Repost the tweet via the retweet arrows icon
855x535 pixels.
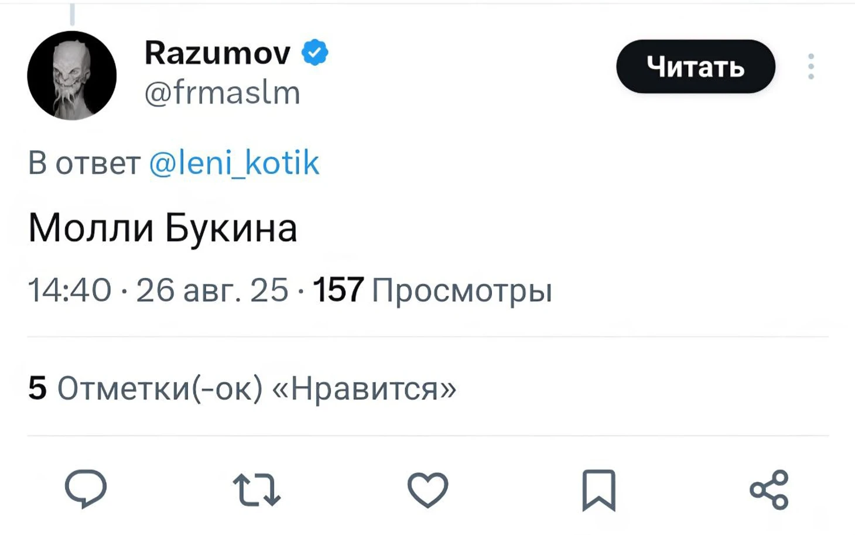point(256,489)
